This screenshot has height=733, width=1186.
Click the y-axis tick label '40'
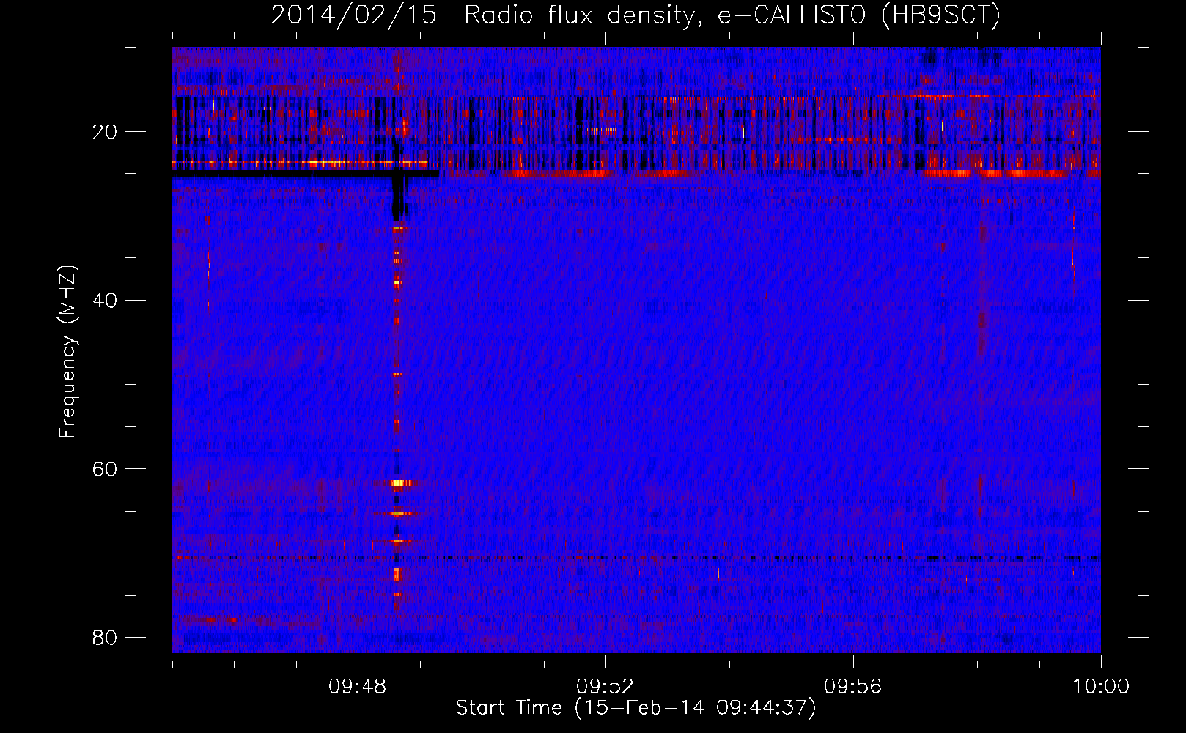106,301
